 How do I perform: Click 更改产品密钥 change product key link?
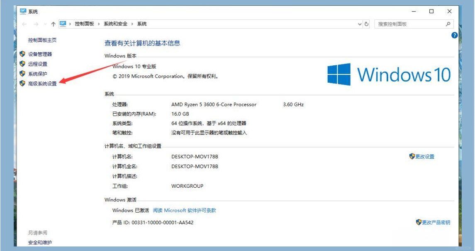click(x=436, y=222)
